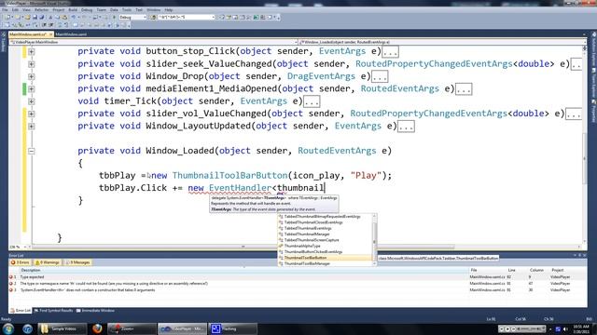The image size is (597, 335).
Task: Click the IntelliSense list scrollbar
Action: pos(375,240)
